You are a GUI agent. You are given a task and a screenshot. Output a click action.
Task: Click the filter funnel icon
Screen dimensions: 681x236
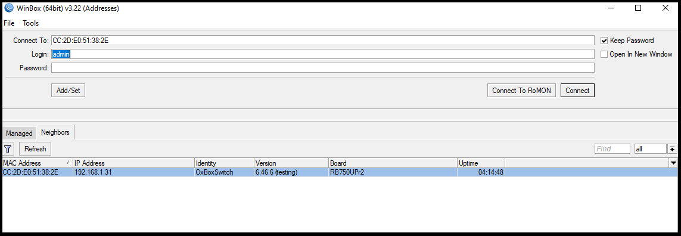8,149
